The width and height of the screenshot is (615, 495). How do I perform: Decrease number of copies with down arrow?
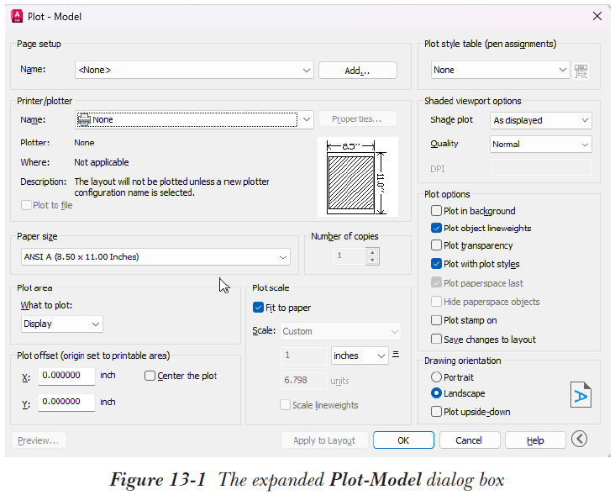click(372, 261)
